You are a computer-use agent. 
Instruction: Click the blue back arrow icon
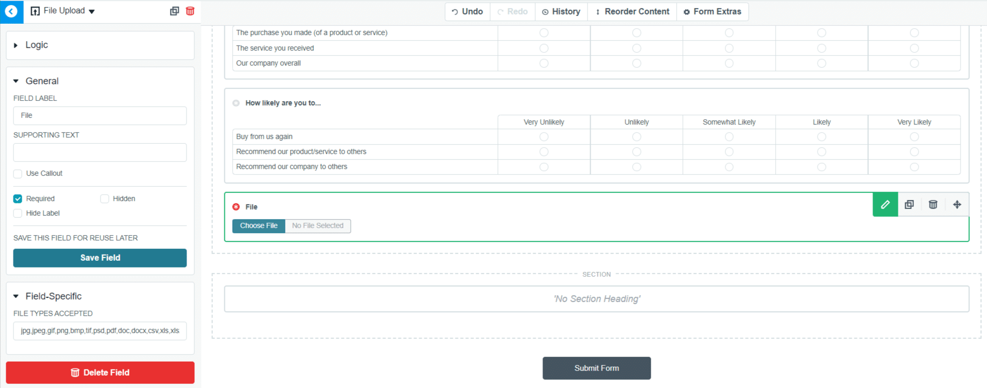tap(11, 11)
